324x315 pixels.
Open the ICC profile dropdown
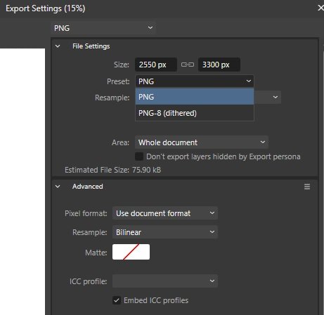165,281
